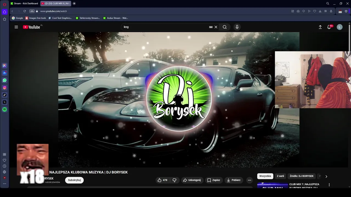351x197 pixels.
Task: Toggle the VPN badge in address bar
Action: point(32,11)
